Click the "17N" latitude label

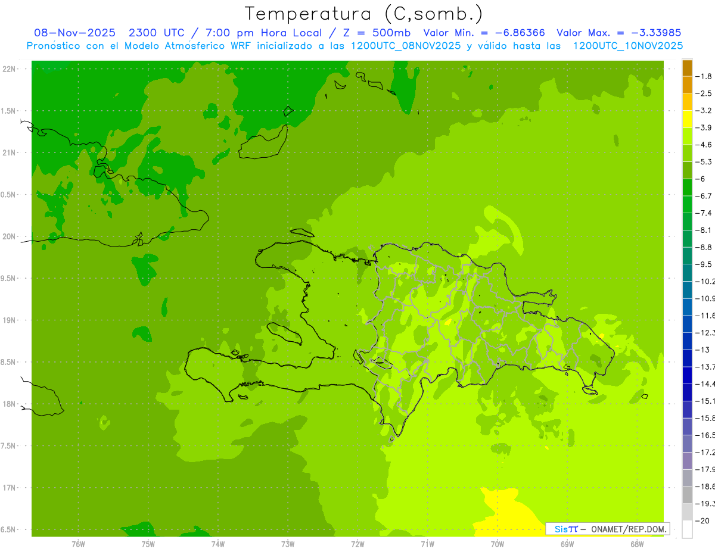tap(10, 488)
